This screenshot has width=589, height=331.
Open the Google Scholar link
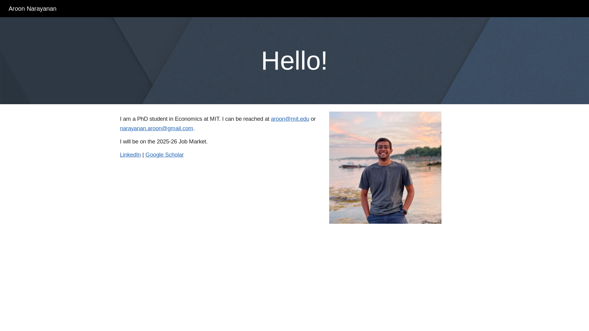(x=164, y=155)
